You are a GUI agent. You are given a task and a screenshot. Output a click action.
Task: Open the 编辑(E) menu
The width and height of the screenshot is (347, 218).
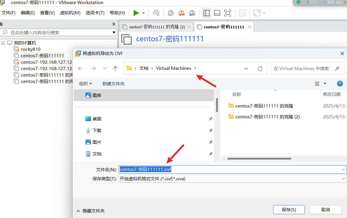(28, 13)
